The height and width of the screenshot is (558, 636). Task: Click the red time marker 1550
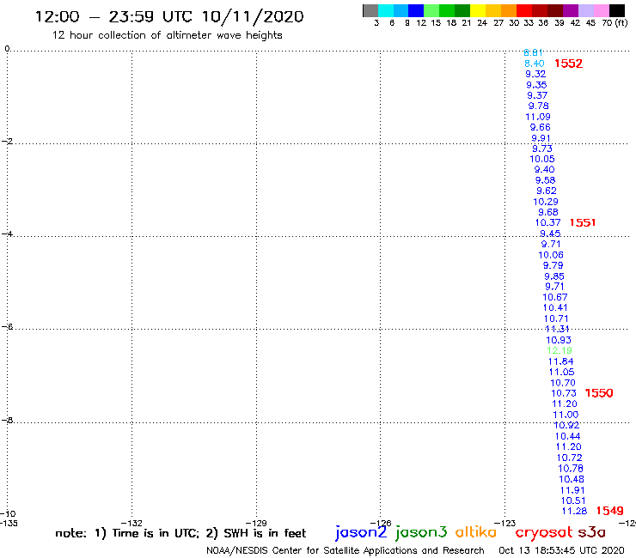point(599,393)
